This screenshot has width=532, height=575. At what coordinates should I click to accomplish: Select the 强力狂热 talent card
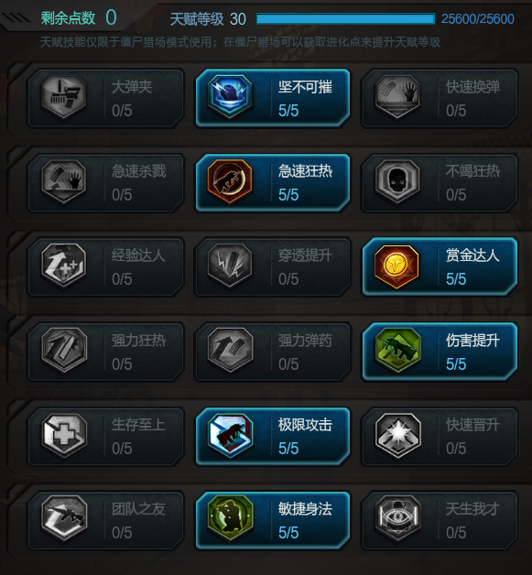pyautogui.click(x=106, y=352)
